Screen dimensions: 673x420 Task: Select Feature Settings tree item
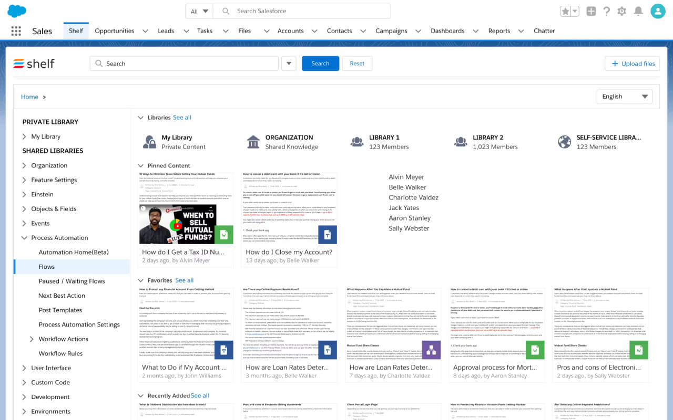tap(54, 180)
